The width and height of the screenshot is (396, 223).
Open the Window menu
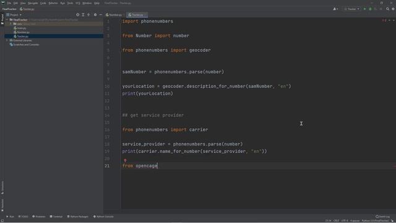87,3
